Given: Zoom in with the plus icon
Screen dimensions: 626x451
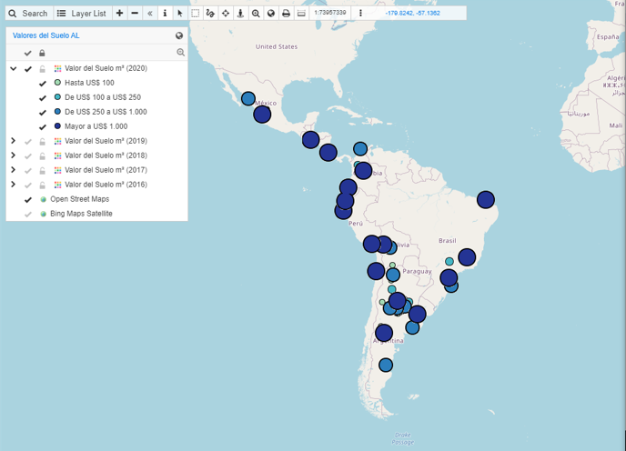Looking at the screenshot, I should click(119, 14).
